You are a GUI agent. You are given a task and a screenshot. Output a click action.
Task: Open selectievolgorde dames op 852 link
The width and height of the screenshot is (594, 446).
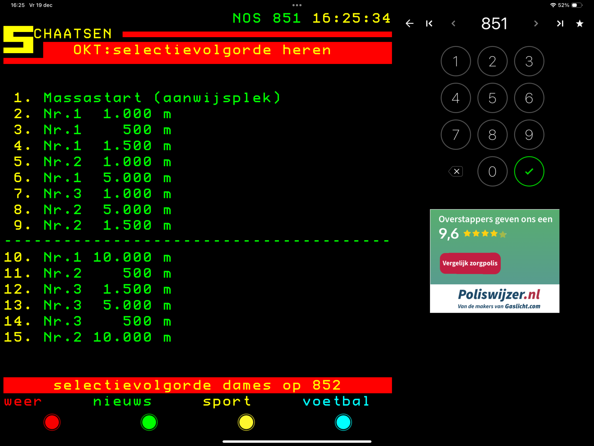[x=198, y=385]
